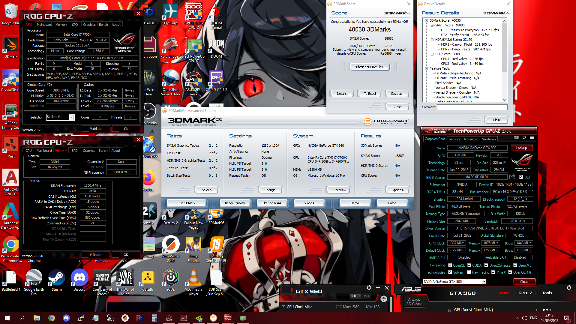Screen dimensions: 576x324
Task: Show hidden system tray icons chevron
Action: click(x=517, y=318)
